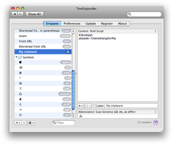173x145 pixels.
Task: Select the shift arrow symbol snippet
Action: click(x=43, y=104)
